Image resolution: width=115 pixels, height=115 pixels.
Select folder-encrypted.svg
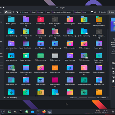[x=99, y=33]
